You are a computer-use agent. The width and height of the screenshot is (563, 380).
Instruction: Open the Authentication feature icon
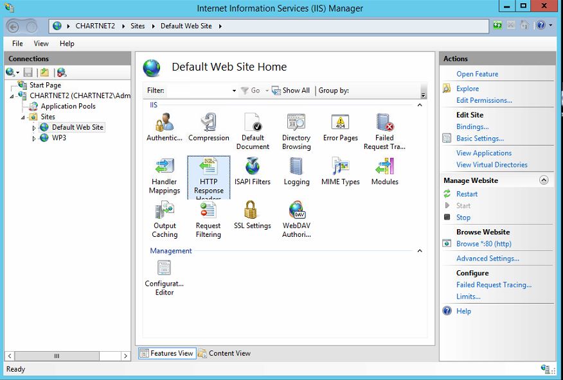165,127
